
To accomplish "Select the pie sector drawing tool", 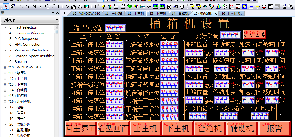I will (x=54, y=6).
